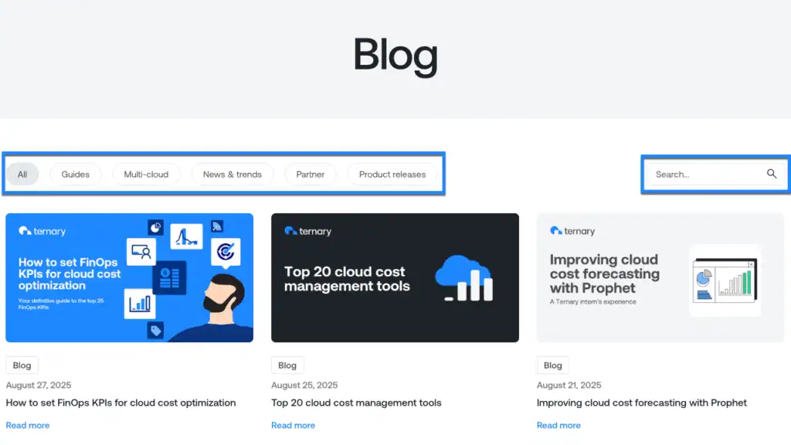791x445 pixels.
Task: Click the search magnifying glass icon
Action: [x=772, y=174]
